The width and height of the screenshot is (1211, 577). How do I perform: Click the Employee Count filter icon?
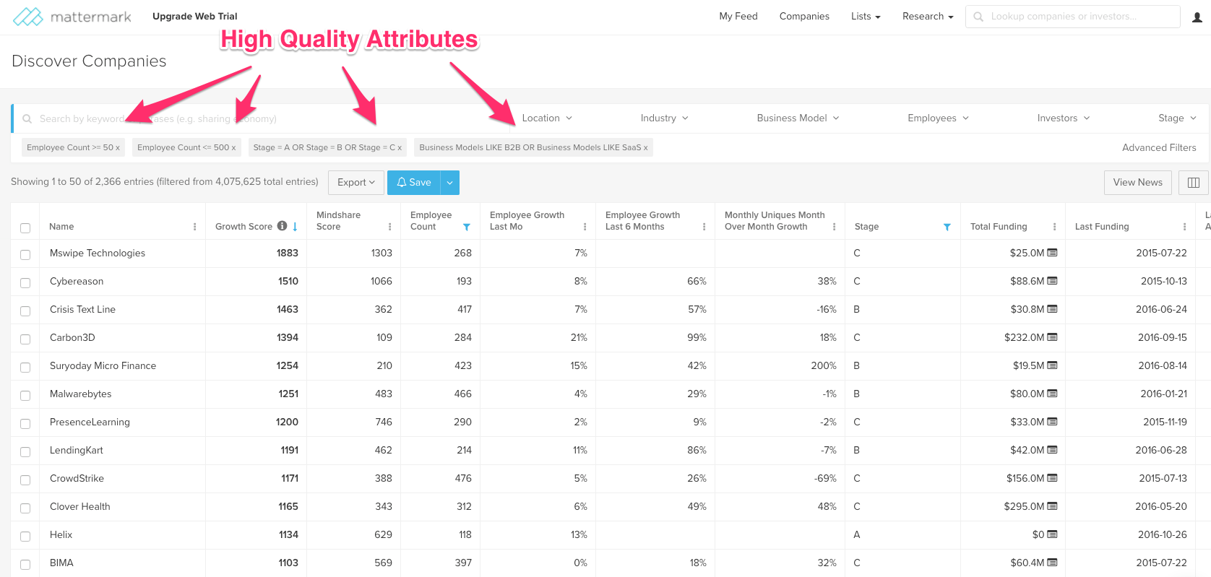pos(467,227)
